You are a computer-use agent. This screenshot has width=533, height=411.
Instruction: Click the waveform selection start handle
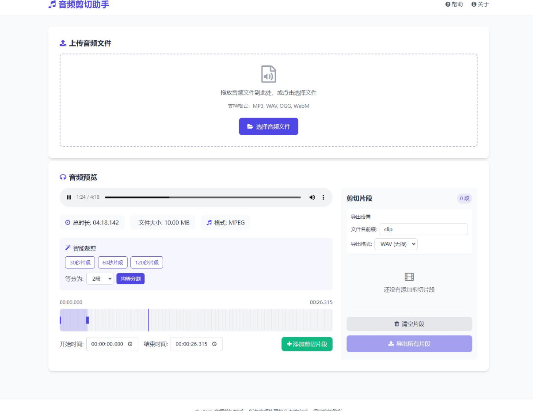61,320
